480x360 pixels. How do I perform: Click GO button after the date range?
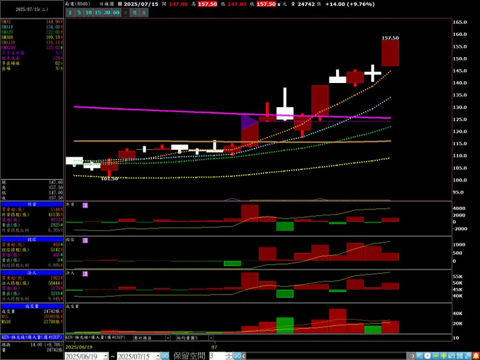165,356
